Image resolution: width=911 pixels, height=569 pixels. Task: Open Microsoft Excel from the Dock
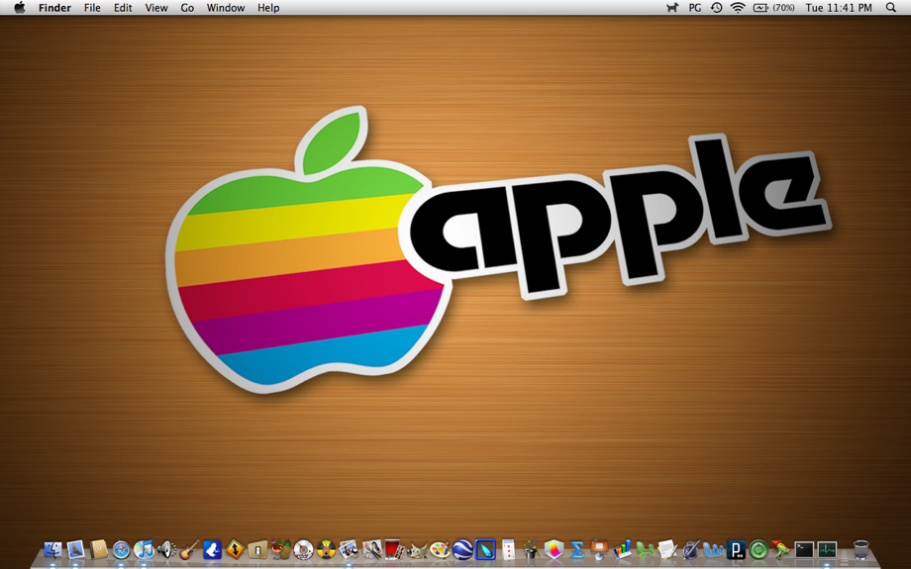(x=645, y=549)
